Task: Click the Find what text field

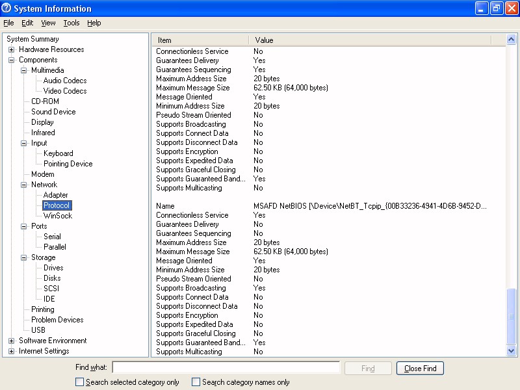Action: (x=226, y=368)
